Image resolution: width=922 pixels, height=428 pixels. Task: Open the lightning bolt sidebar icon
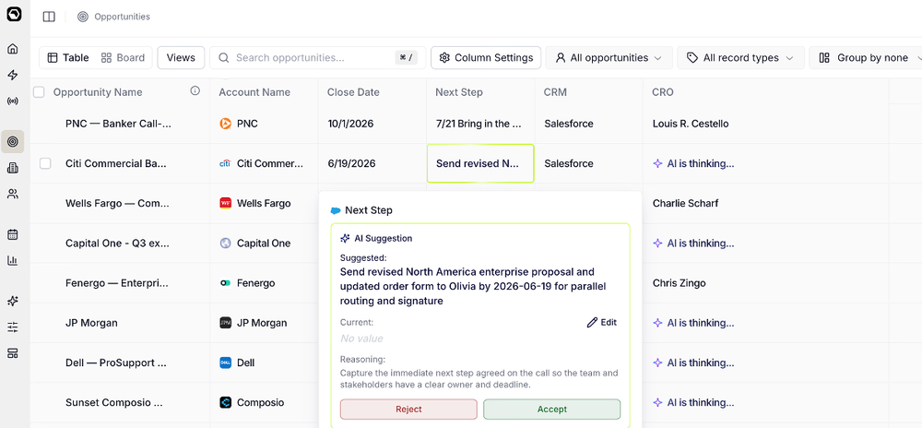(x=12, y=75)
